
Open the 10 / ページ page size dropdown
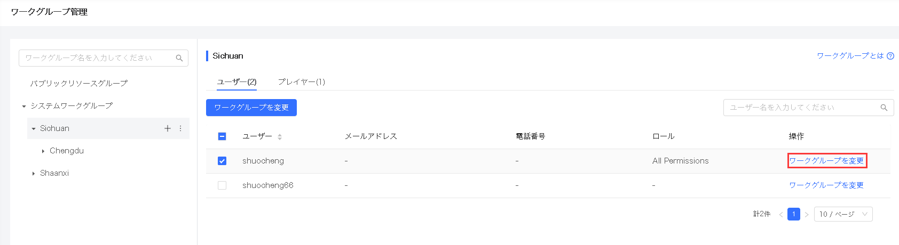pos(843,214)
